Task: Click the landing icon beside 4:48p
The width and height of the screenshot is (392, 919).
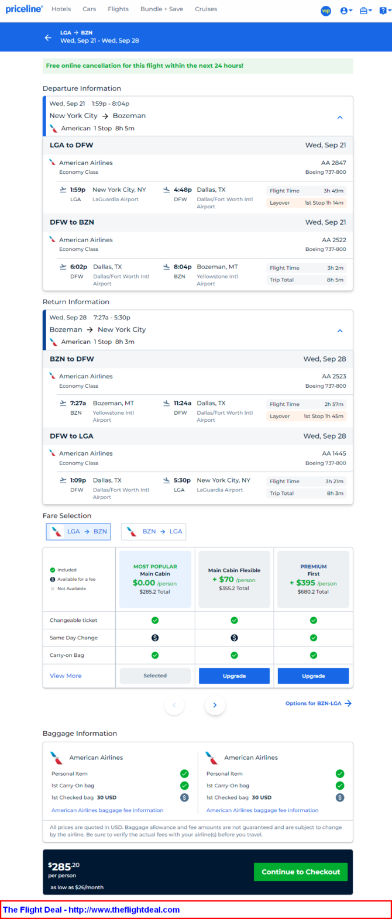Action: coord(167,190)
